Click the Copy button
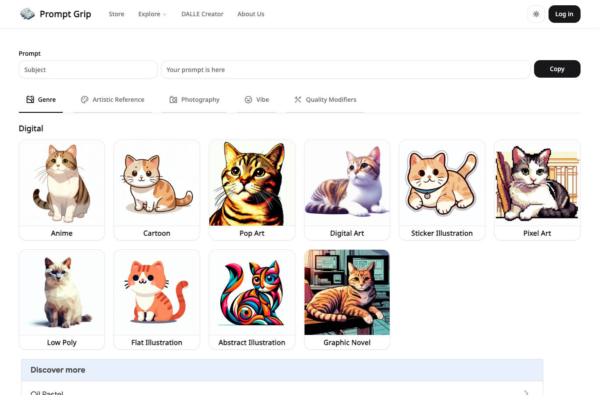The image size is (599, 395). coord(557,69)
